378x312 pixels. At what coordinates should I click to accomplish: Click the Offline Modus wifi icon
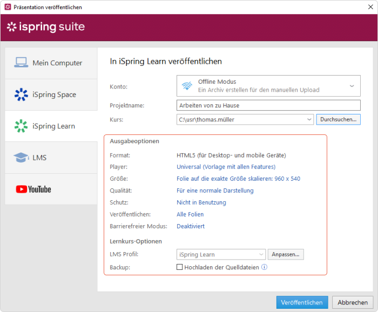click(187, 86)
